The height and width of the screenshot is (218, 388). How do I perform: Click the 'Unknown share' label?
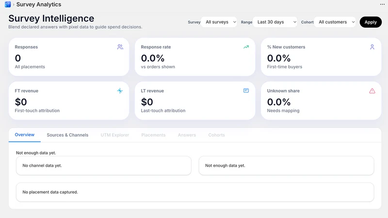[283, 91]
